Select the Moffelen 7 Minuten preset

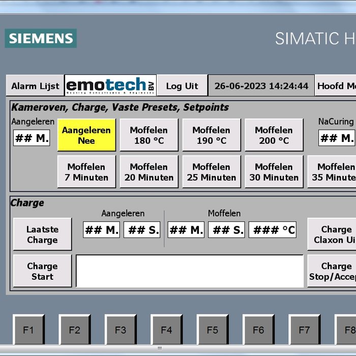pos(86,172)
